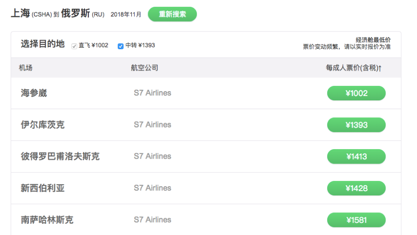Click the 航空公司 column header
The height and width of the screenshot is (235, 417).
[144, 68]
